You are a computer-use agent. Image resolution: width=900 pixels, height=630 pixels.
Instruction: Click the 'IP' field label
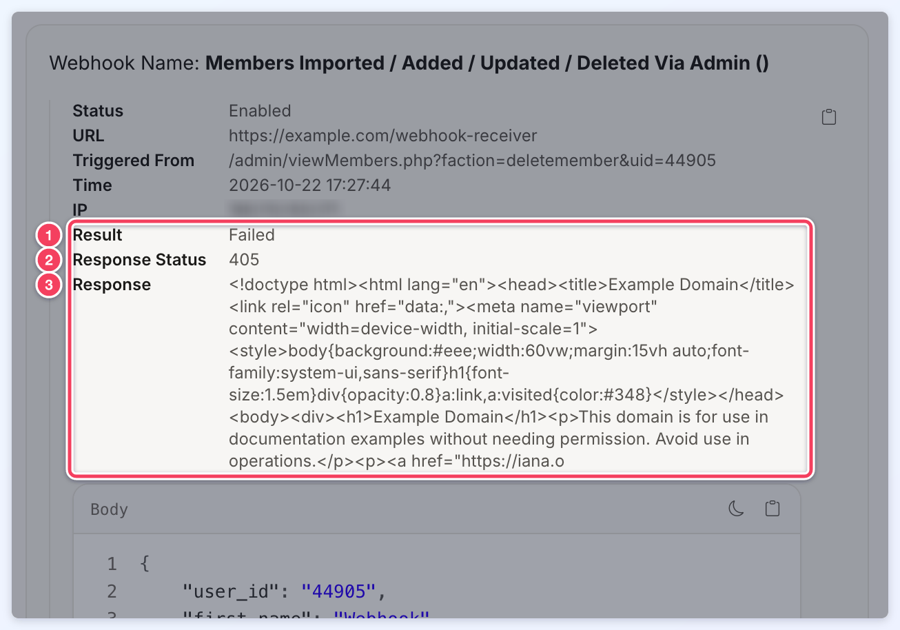pos(80,210)
